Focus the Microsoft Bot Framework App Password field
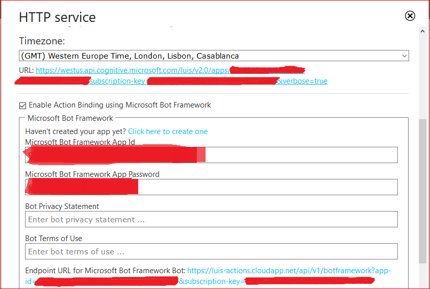430x289 pixels. 211,187
